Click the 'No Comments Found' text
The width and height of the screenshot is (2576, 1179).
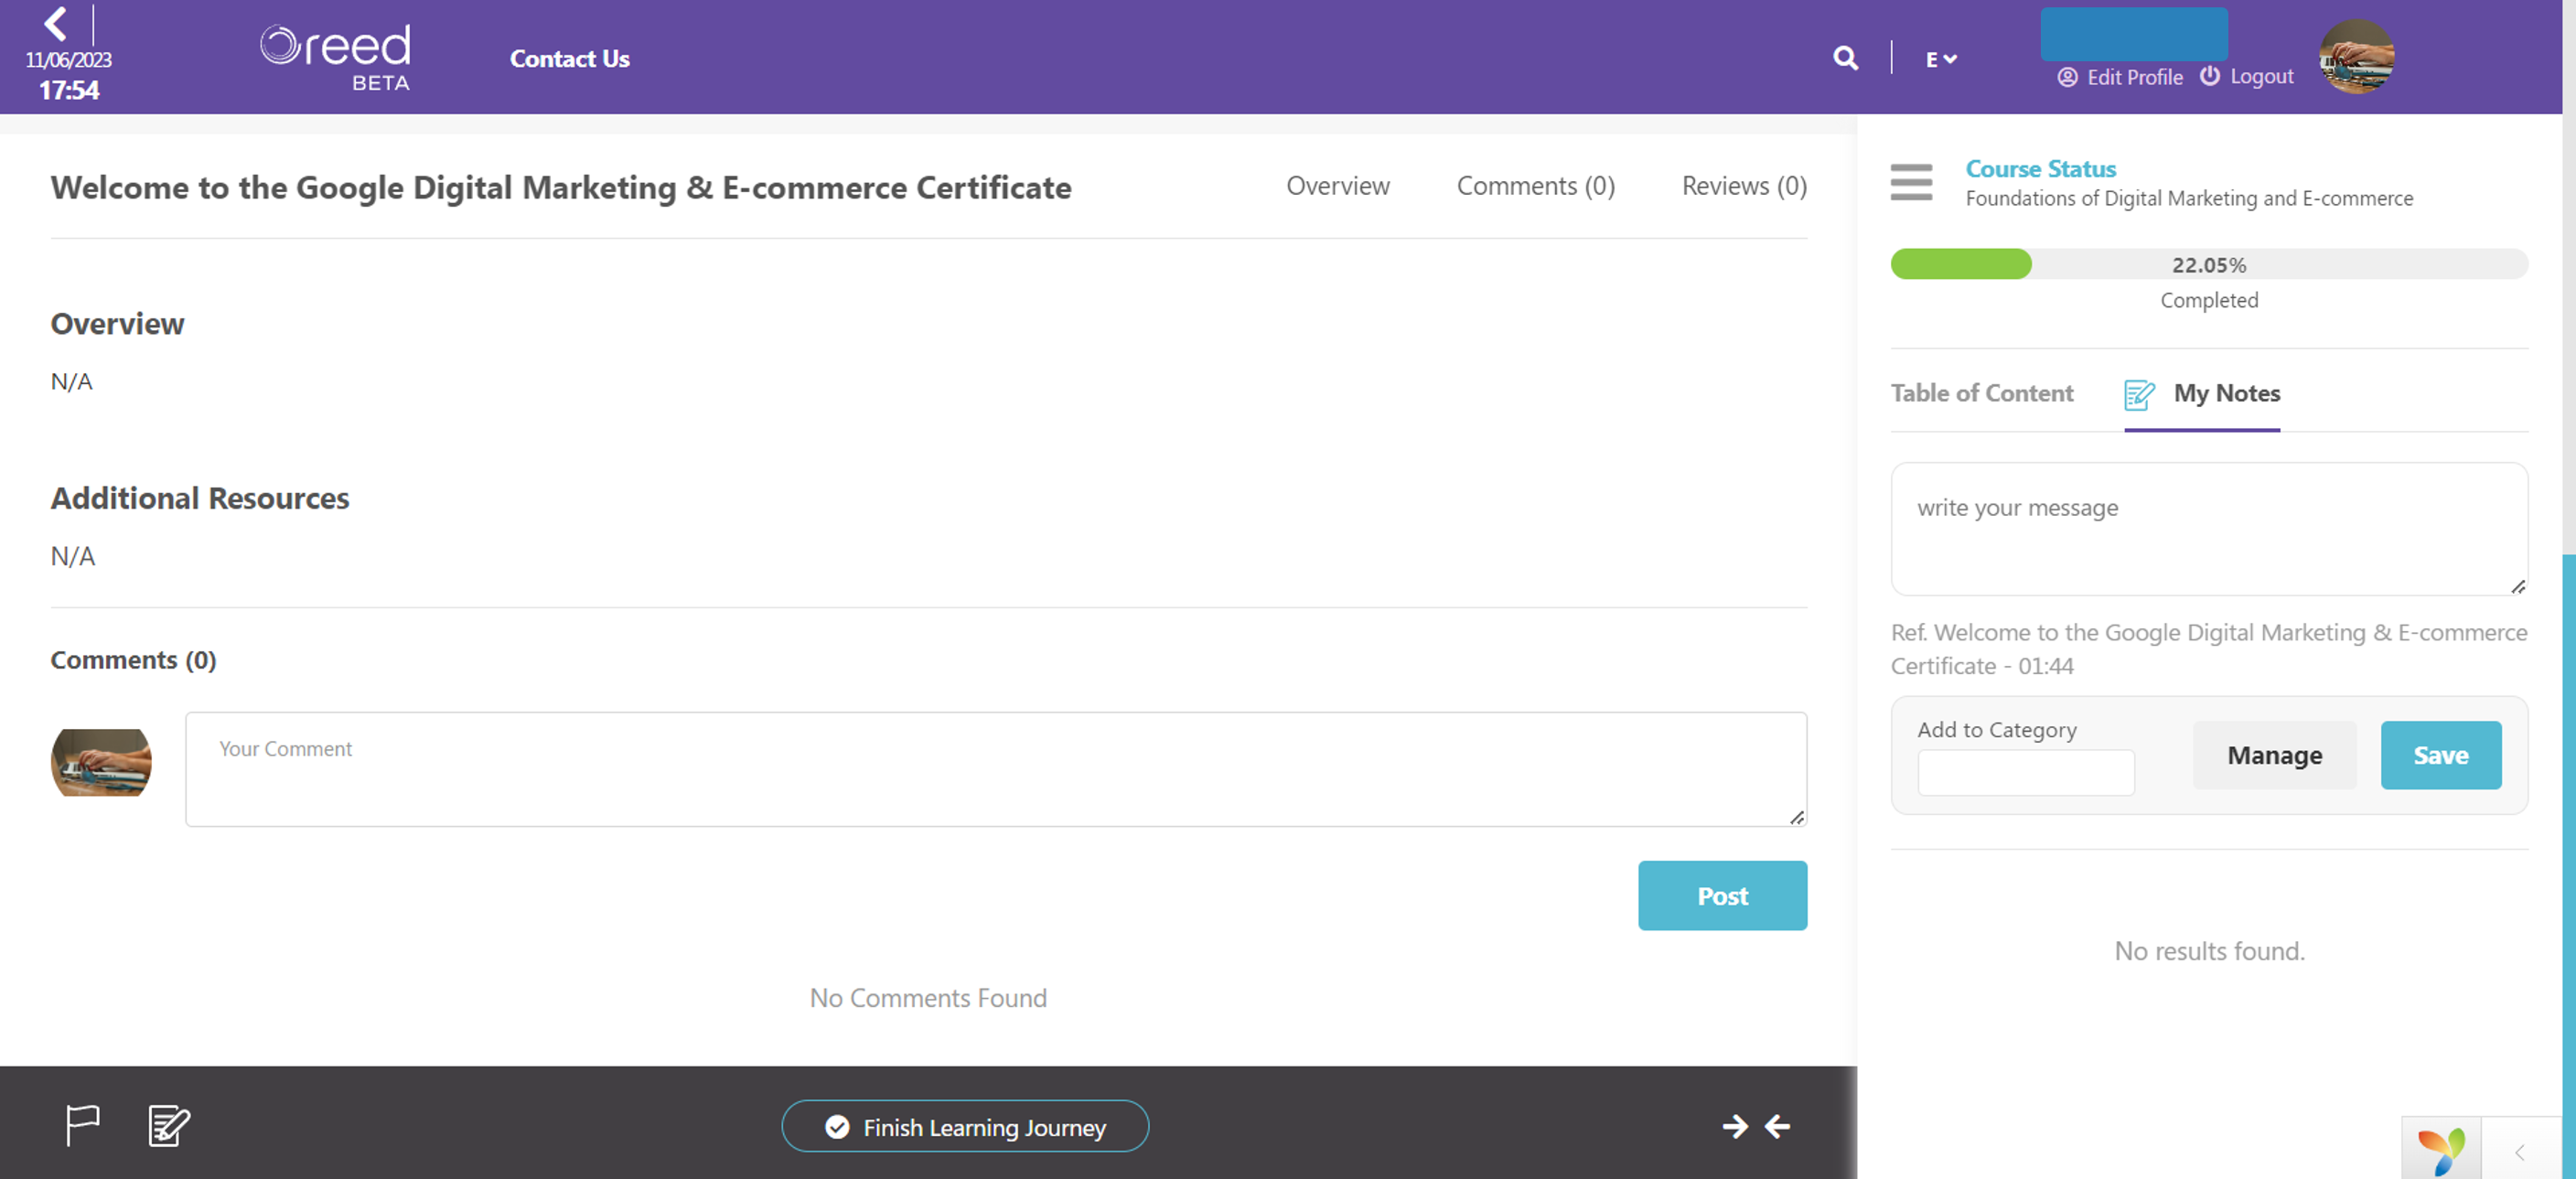click(927, 997)
